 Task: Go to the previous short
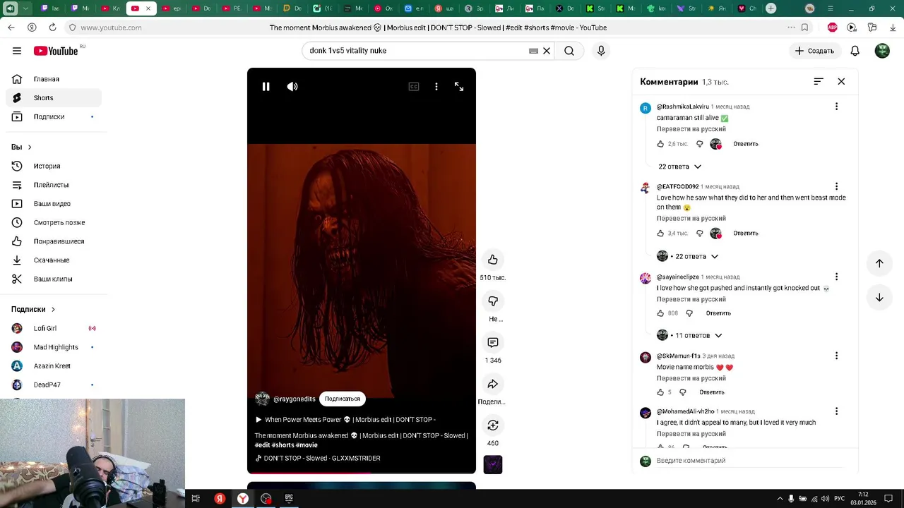point(879,263)
